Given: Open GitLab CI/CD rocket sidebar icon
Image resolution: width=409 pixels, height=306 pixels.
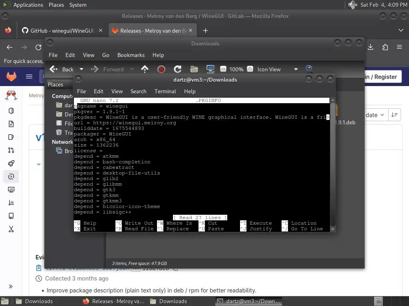Looking at the screenshot, I should pos(11,163).
